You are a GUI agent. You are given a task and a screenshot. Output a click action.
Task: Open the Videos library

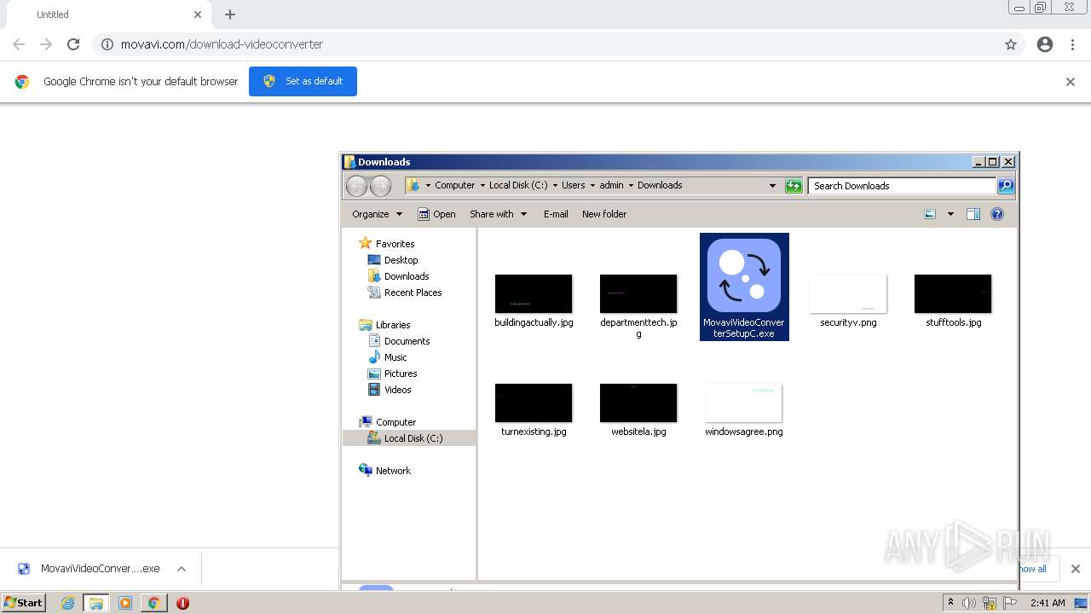(x=397, y=390)
